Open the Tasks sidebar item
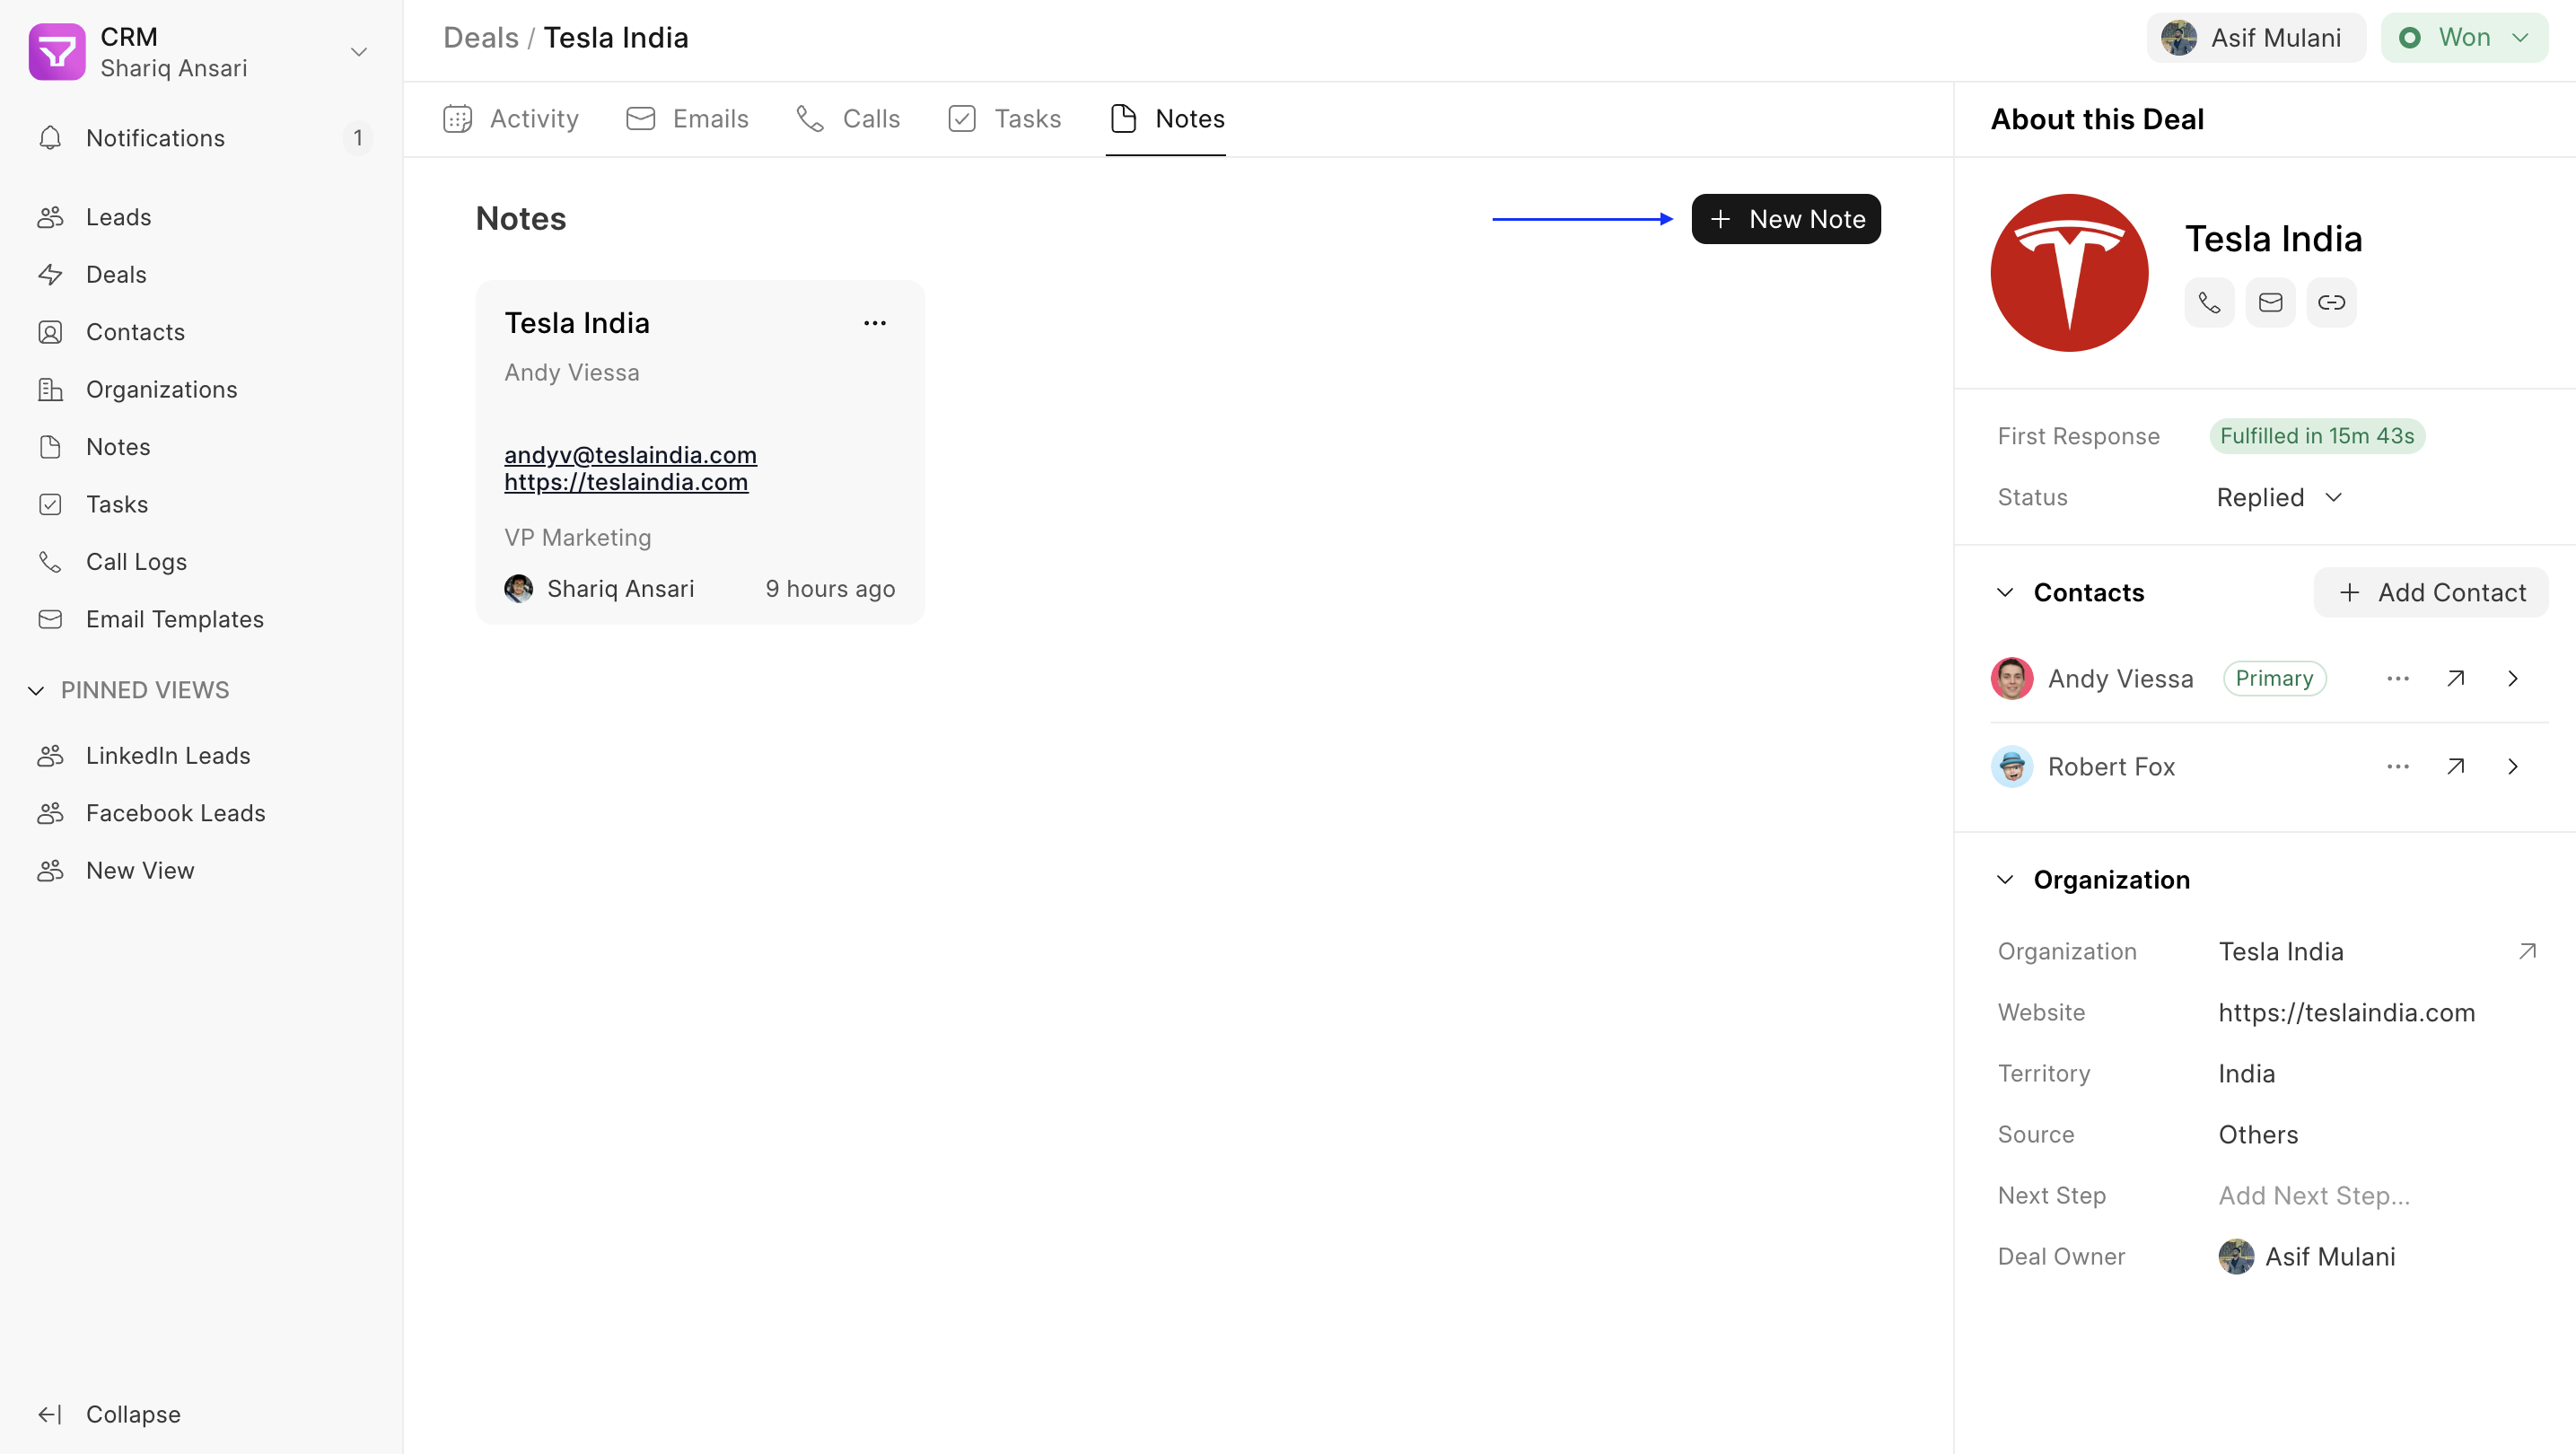2576x1454 pixels. (x=201, y=504)
